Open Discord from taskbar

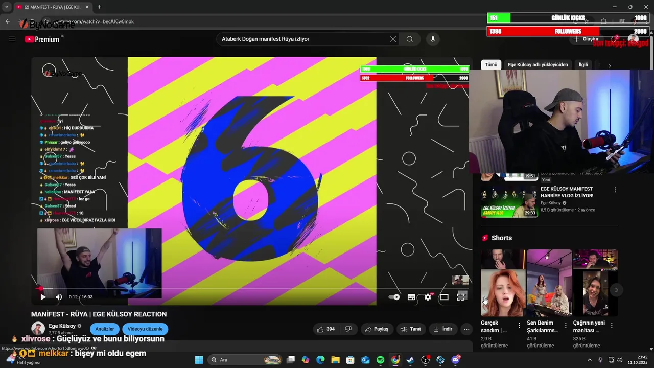[x=455, y=360]
